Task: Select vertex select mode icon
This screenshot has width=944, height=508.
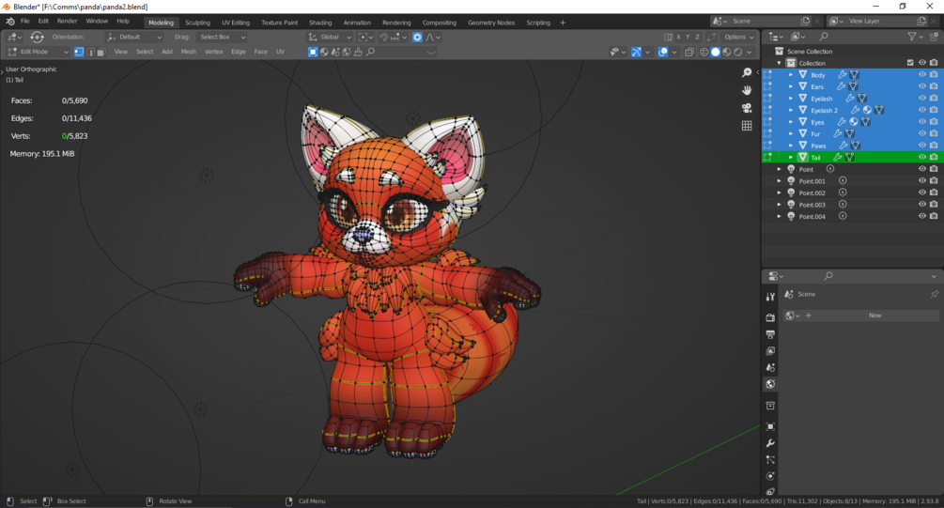Action: [x=79, y=52]
